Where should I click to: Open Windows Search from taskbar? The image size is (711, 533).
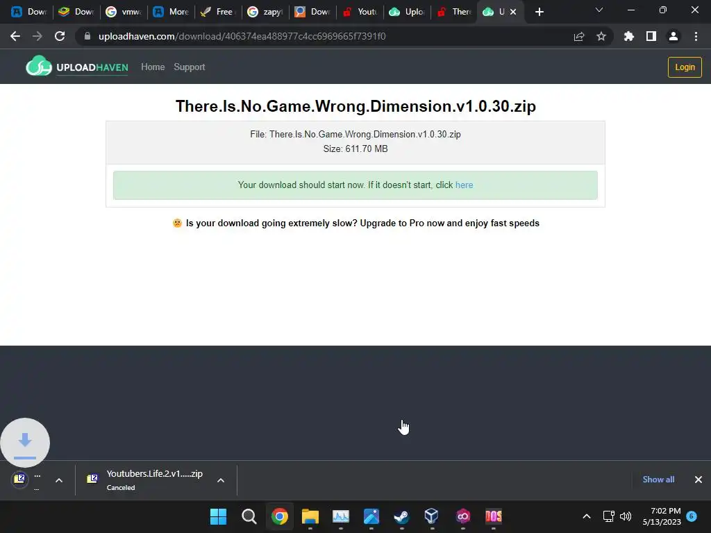pyautogui.click(x=249, y=516)
